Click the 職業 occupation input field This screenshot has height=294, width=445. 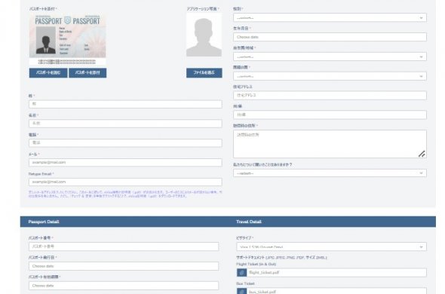click(x=330, y=115)
